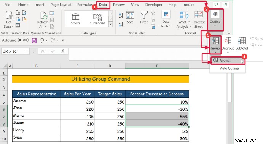Click the Undo arrow
Screen dimensions: 263x144
click(x=42, y=40)
